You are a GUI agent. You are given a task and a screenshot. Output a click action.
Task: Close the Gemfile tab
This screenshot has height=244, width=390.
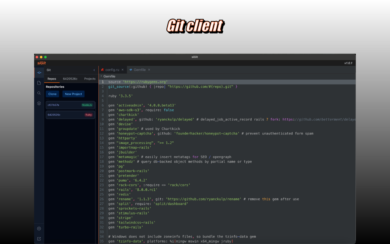pyautogui.click(x=149, y=70)
